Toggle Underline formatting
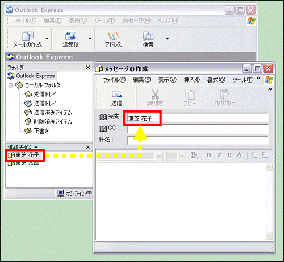Image resolution: width=284 pixels, height=262 pixels. click(229, 155)
